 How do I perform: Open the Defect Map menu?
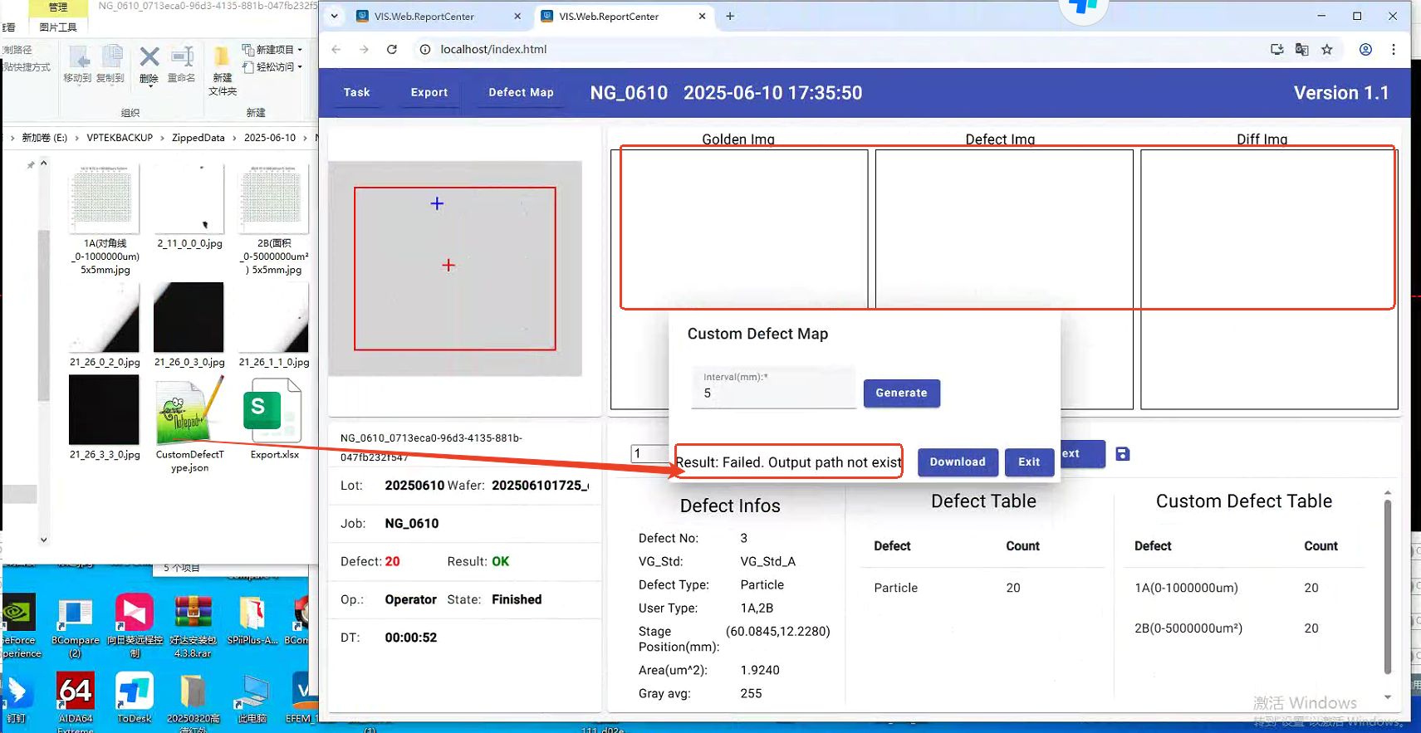[521, 92]
